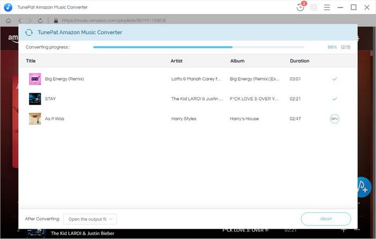This screenshot has height=239, width=376.
Task: Select the Big Energy (Remix) title
Action: tap(64, 79)
